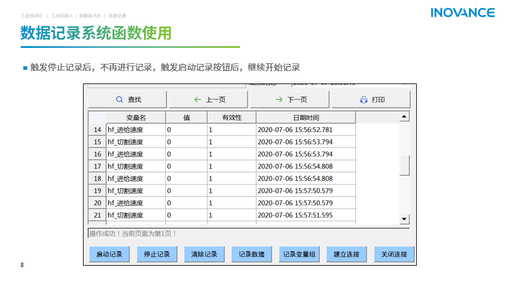Screen dimensions: 517x290
Task: Click the 日期时间 column header
Action: tap(306, 118)
